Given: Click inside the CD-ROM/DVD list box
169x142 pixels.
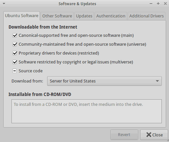Looking at the screenshot, I should click(x=86, y=111).
